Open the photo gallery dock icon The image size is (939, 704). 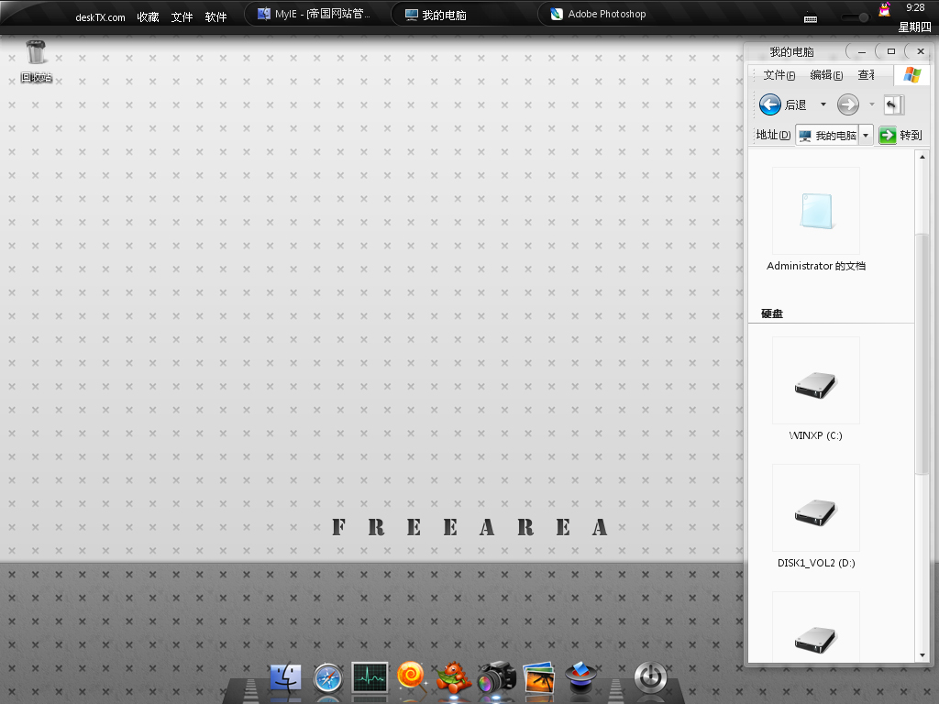pyautogui.click(x=538, y=678)
